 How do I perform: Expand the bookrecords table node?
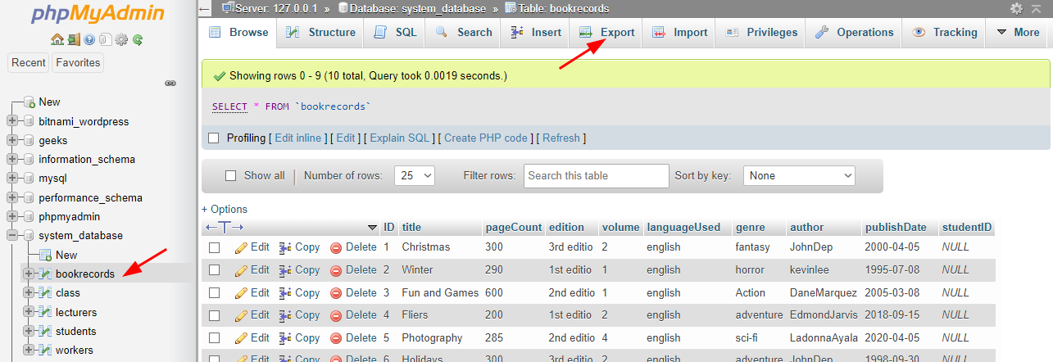coord(29,274)
